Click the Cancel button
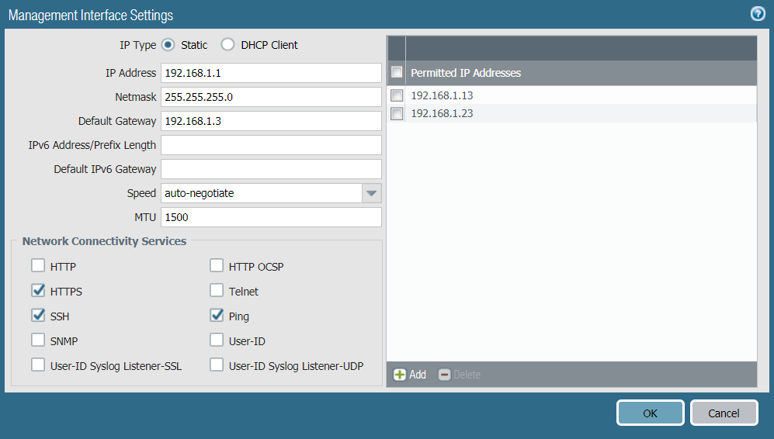This screenshot has height=439, width=774. [724, 413]
